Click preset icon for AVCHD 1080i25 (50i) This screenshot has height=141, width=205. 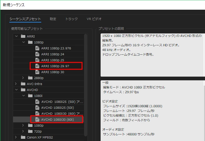pos(37,108)
